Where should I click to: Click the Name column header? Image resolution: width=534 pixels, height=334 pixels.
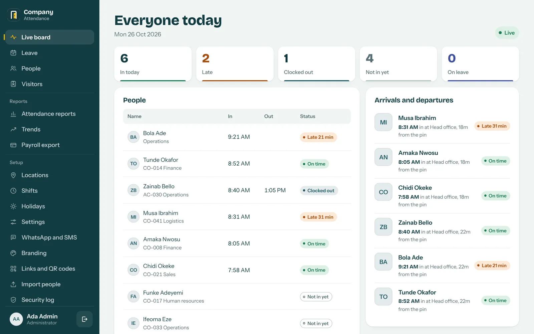(135, 116)
